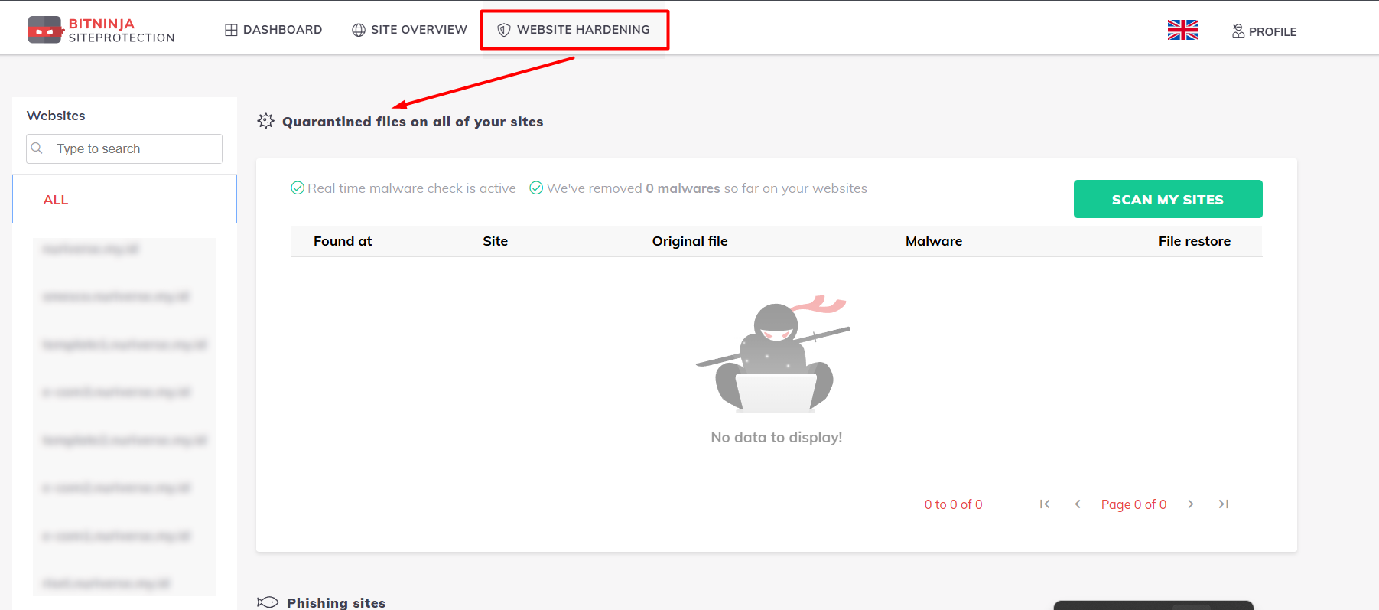
Task: Go to Site Overview page
Action: (409, 30)
